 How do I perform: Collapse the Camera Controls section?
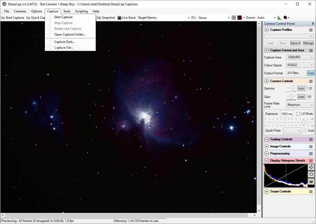tap(267, 81)
